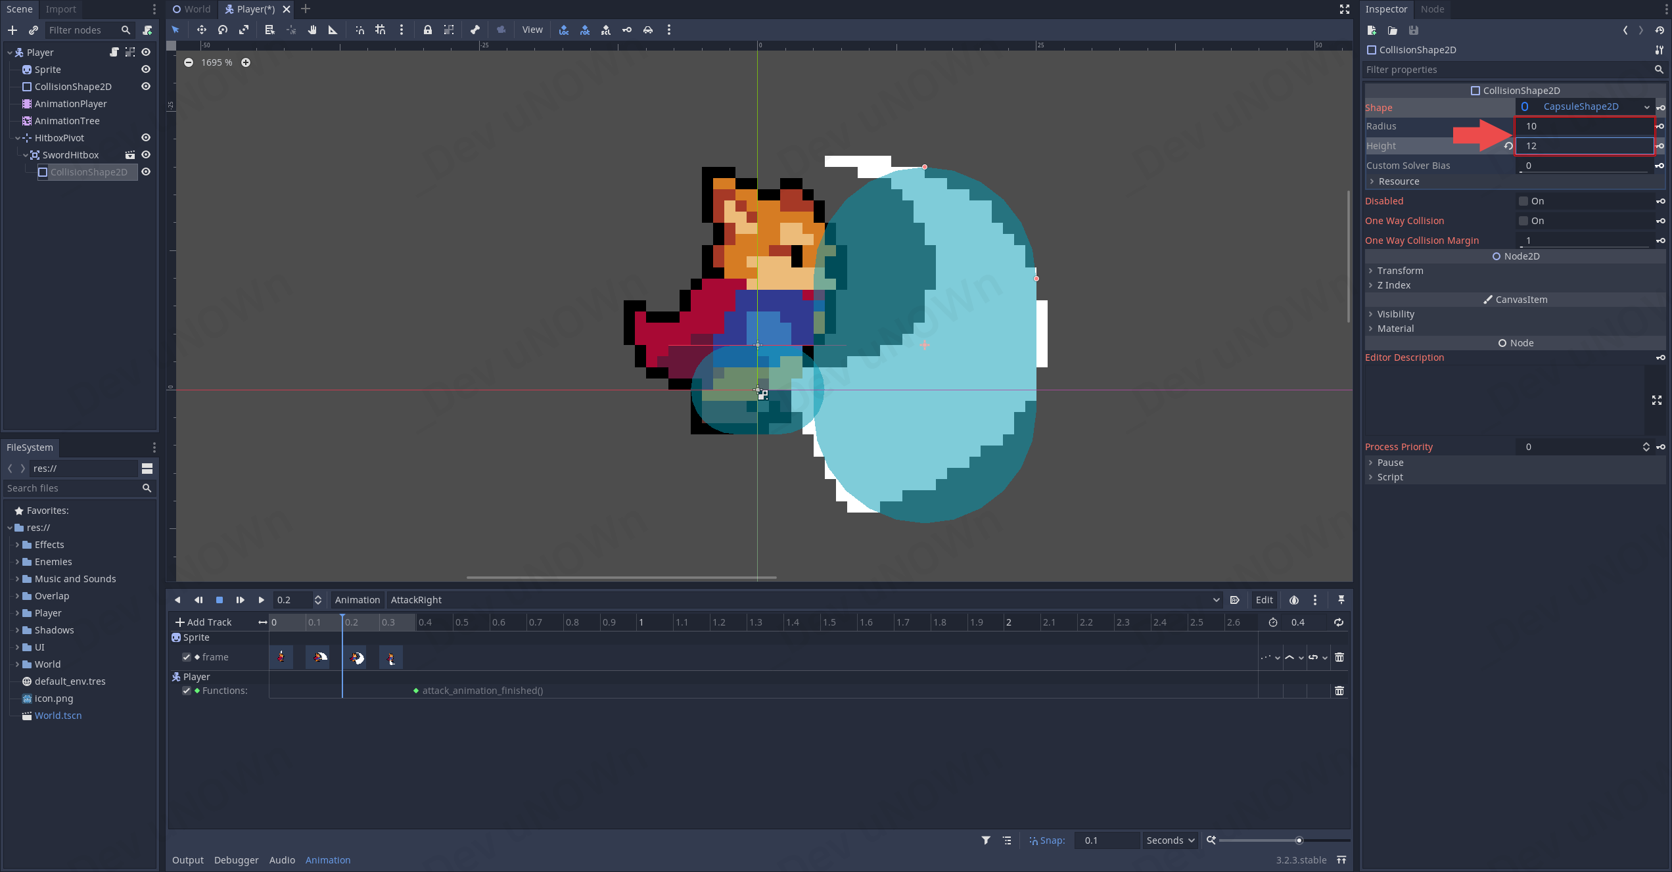The height and width of the screenshot is (872, 1672).
Task: Uncheck the frame track enabled checkbox
Action: 187,657
